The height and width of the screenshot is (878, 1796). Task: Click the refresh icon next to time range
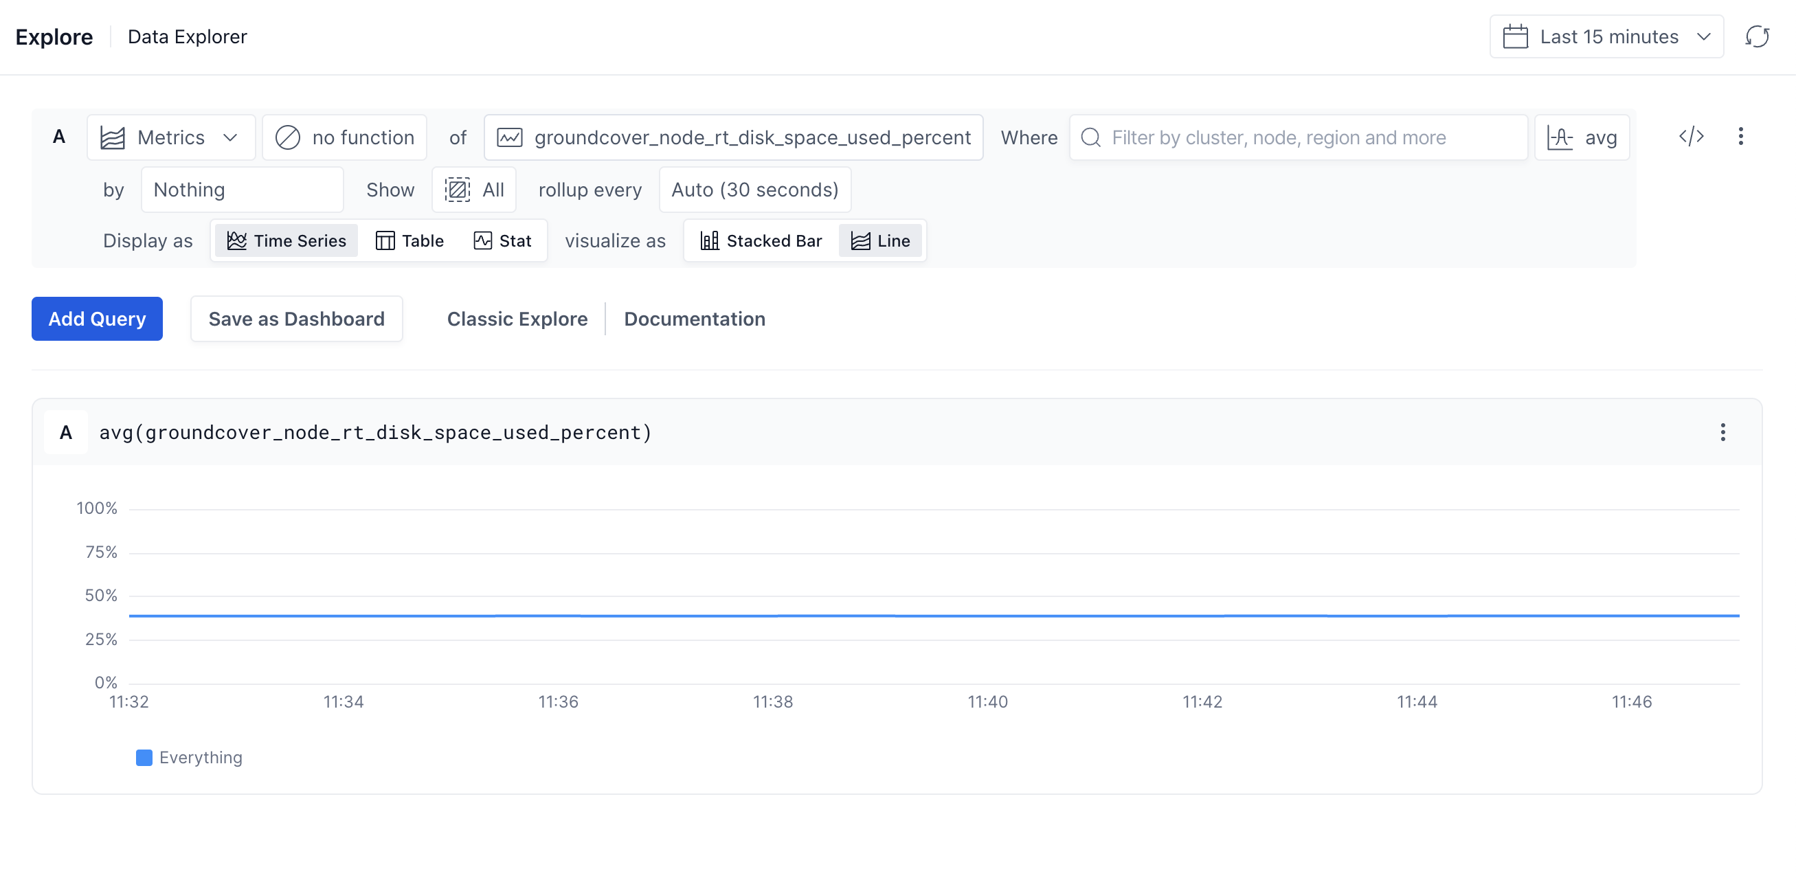(x=1756, y=36)
